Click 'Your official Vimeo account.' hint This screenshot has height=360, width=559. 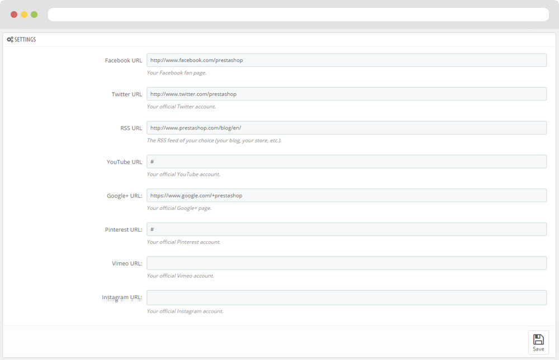tap(181, 276)
